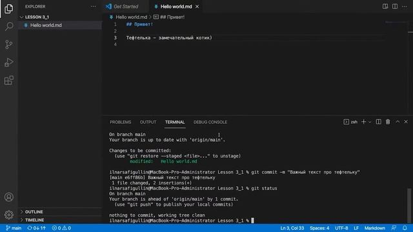Click the EXPLORER panel title
Screen dimensions: 413x232
[x=35, y=6]
